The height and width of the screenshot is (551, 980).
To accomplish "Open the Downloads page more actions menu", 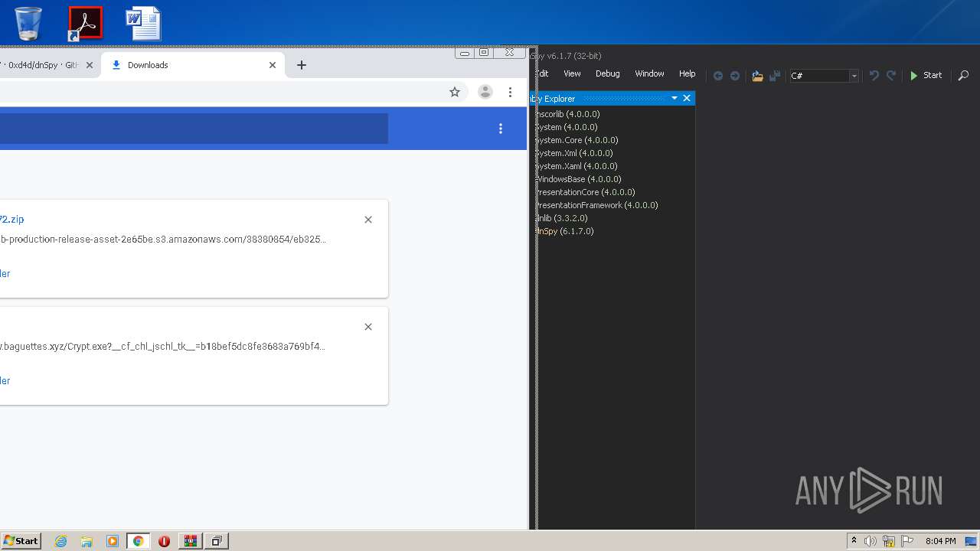I will click(501, 129).
